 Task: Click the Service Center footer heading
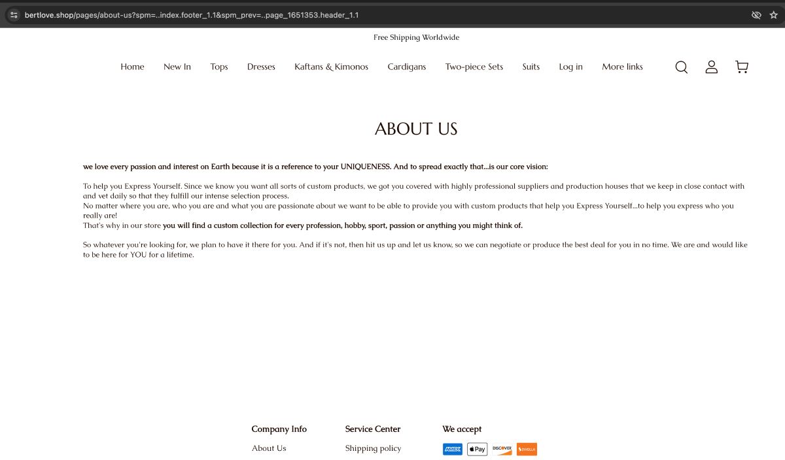[373, 429]
